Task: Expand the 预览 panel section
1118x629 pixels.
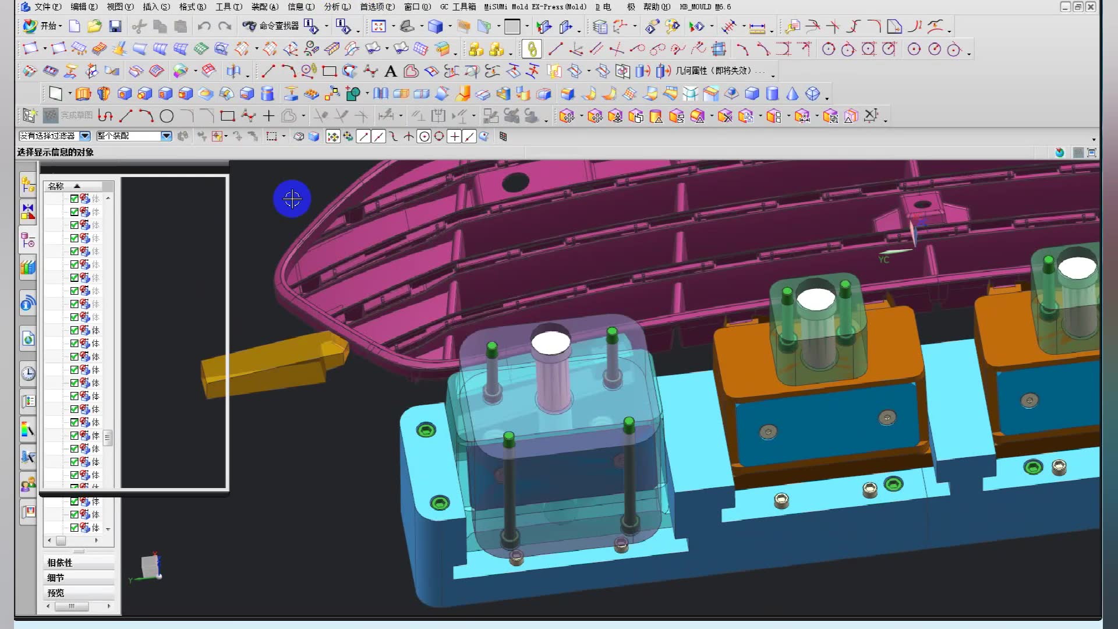Action: [56, 593]
